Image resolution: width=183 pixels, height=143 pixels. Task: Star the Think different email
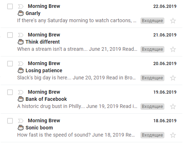click(x=173, y=49)
